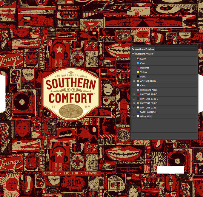Collapse the panel using the double-arrow icon
203x197 pixels.
click(x=196, y=46)
